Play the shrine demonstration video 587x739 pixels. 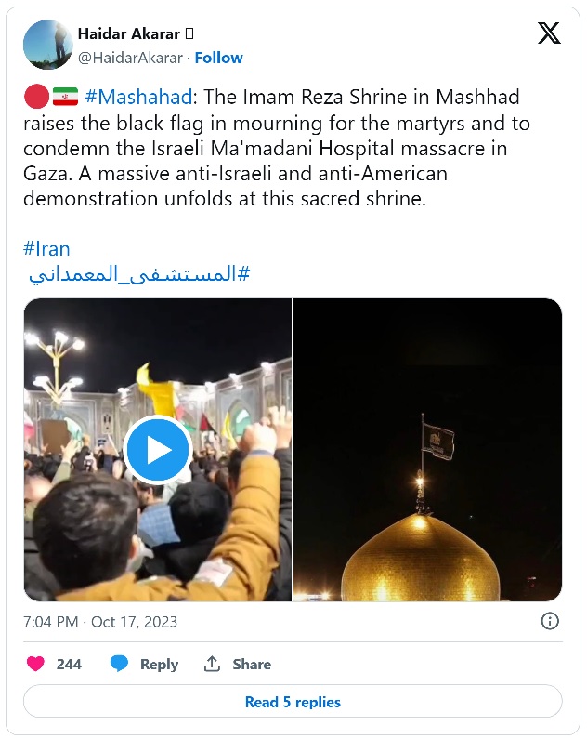coord(158,450)
